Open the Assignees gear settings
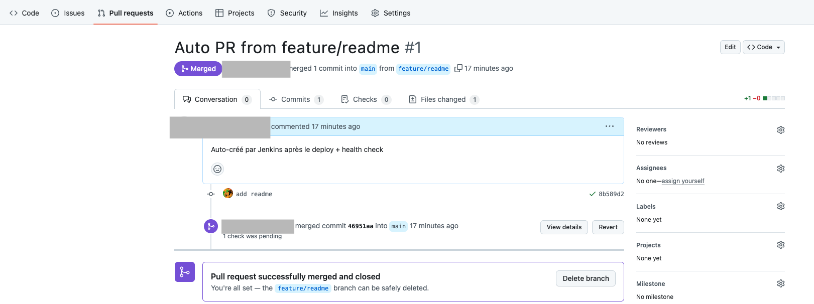The width and height of the screenshot is (814, 304). (780, 169)
